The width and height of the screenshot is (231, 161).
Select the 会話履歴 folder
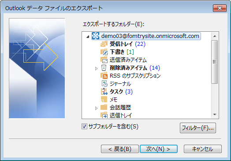click(120, 108)
